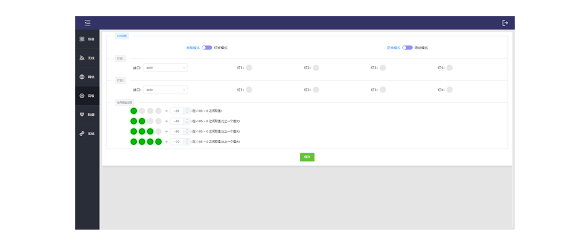Increase the -95 signal threshold value
The image size is (586, 244).
point(187,109)
